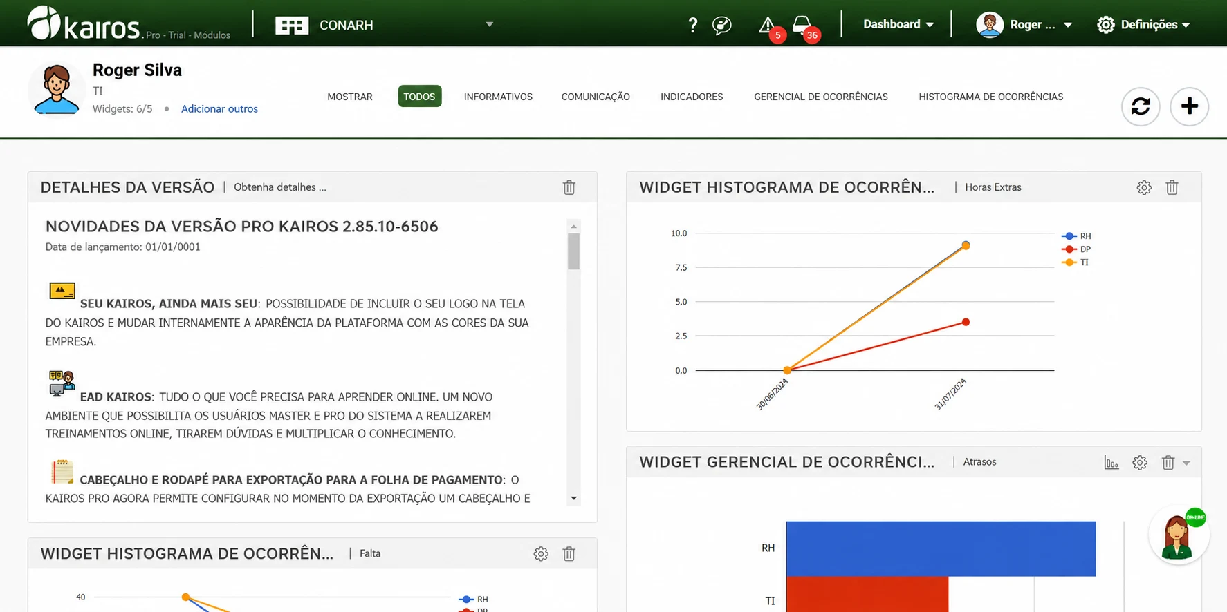Toggle TI series in Horas Extras legend

pos(1076,262)
